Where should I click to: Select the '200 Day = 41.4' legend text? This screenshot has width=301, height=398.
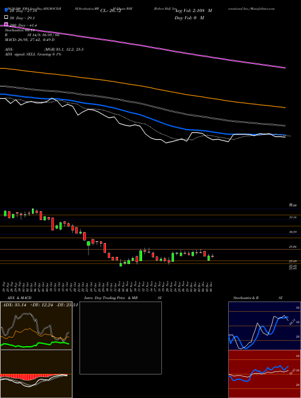[23, 25]
